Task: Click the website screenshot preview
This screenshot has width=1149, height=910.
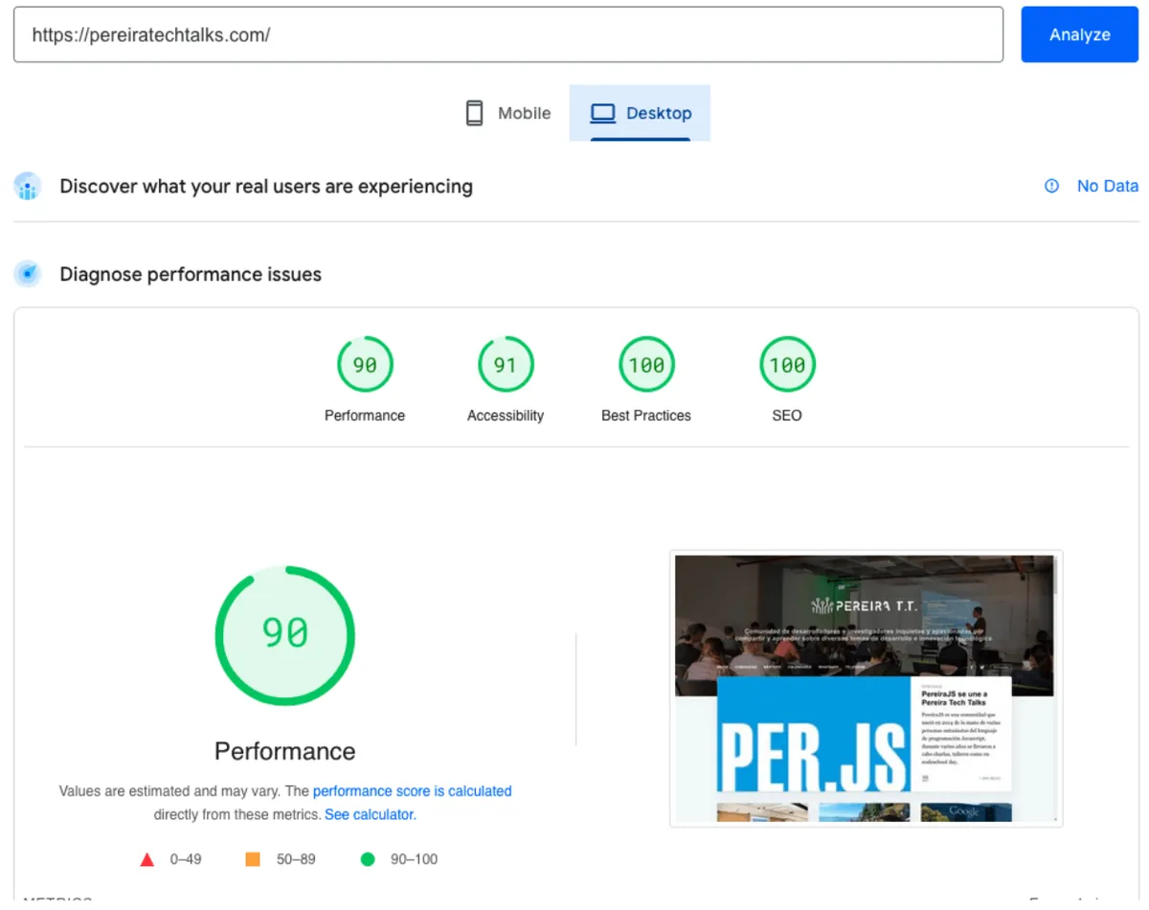Action: pyautogui.click(x=866, y=689)
